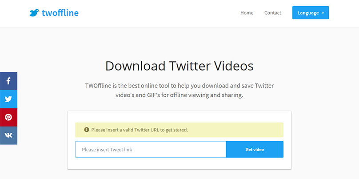Go to the Home page
The width and height of the screenshot is (359, 179).
[x=247, y=13]
